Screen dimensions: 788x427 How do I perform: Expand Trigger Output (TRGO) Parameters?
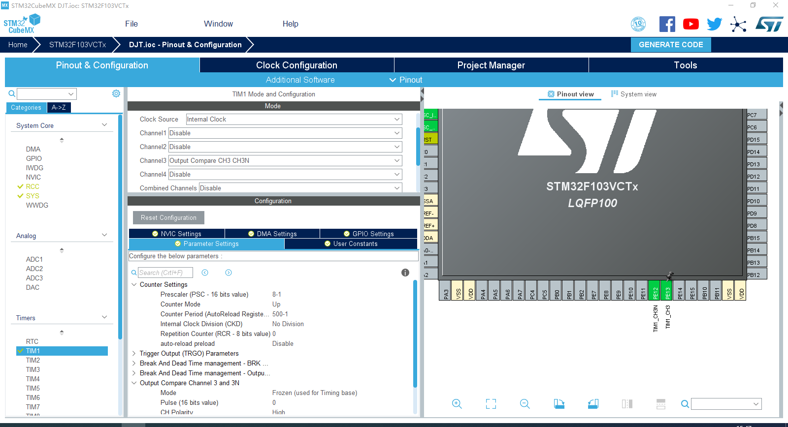(134, 353)
